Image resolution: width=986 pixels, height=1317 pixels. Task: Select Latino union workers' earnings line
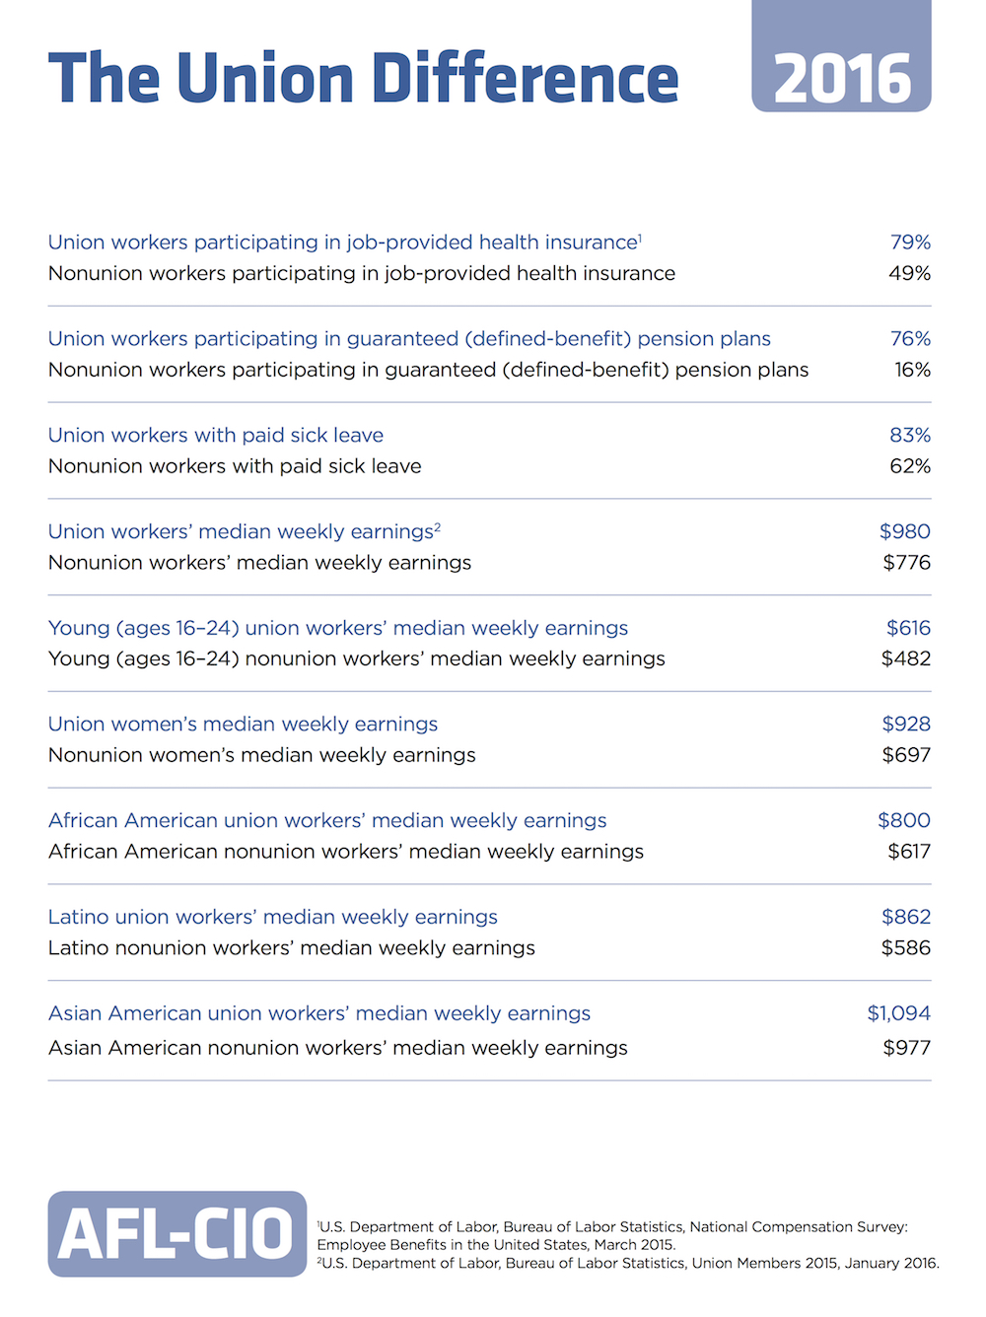[x=273, y=917]
